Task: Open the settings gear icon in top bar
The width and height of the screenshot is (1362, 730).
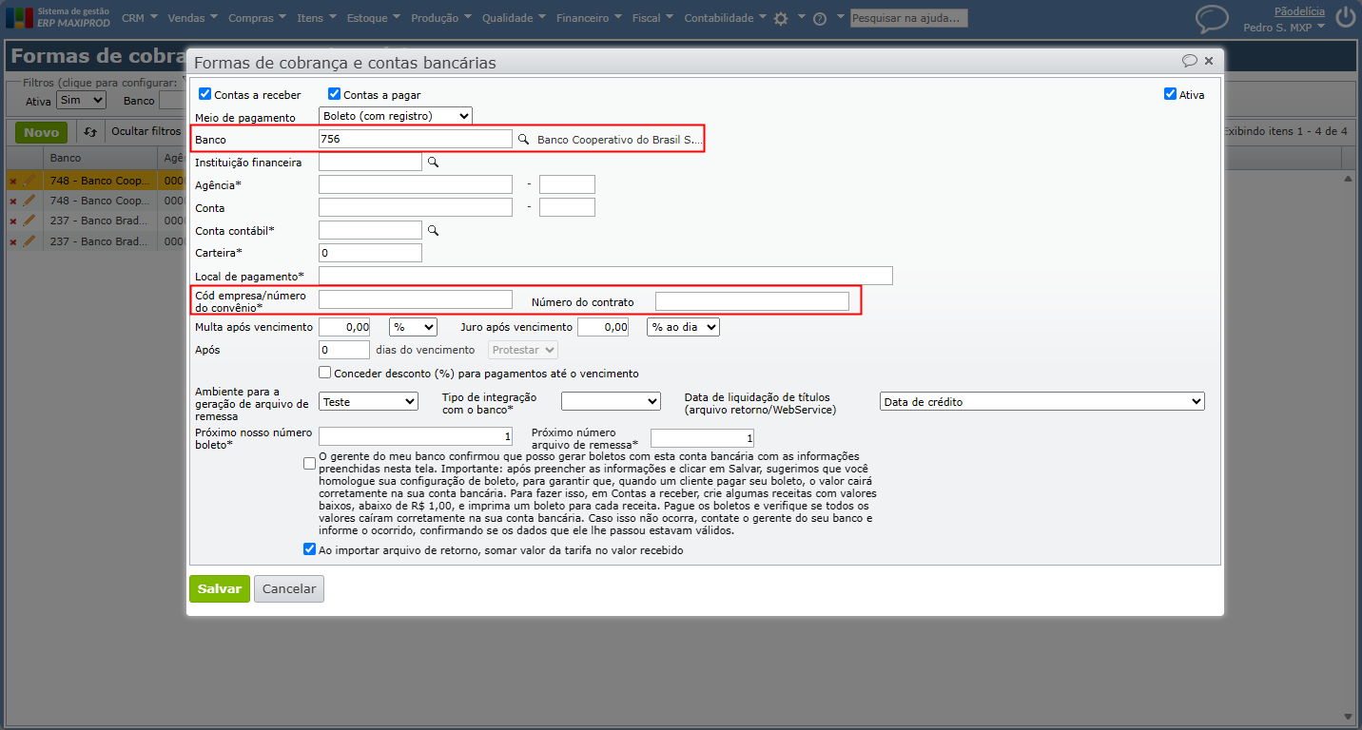Action: tap(781, 18)
